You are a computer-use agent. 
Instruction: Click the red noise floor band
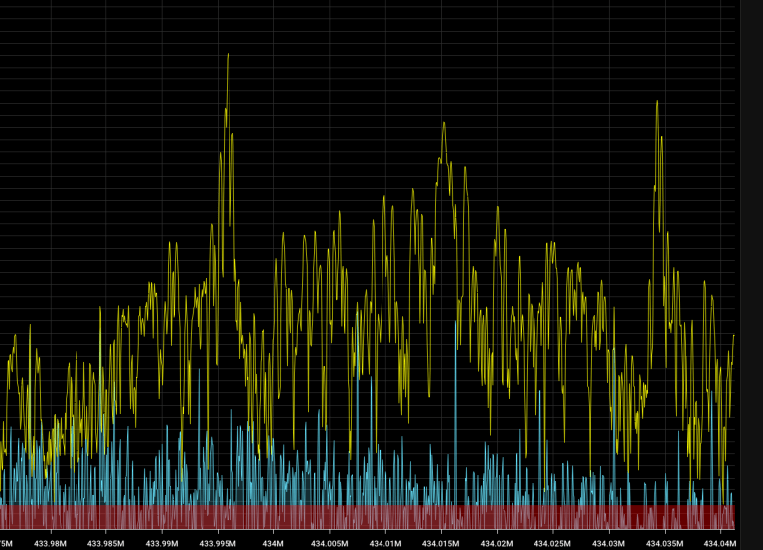coord(368,517)
